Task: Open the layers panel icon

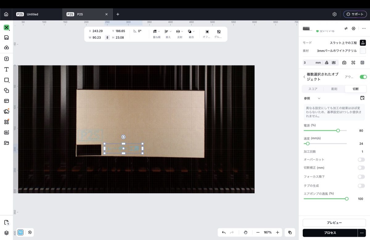Action: pyautogui.click(x=6, y=233)
